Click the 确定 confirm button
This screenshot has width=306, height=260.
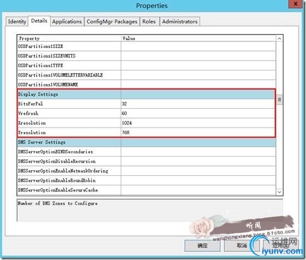[x=202, y=246]
